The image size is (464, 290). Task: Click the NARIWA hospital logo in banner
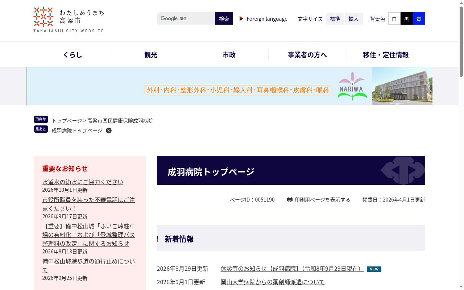coord(352,86)
